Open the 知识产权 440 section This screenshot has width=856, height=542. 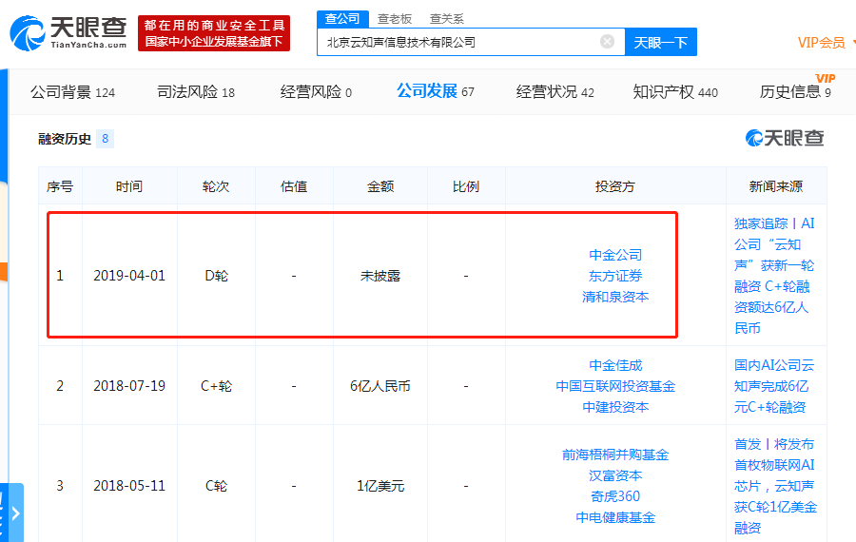[x=675, y=91]
